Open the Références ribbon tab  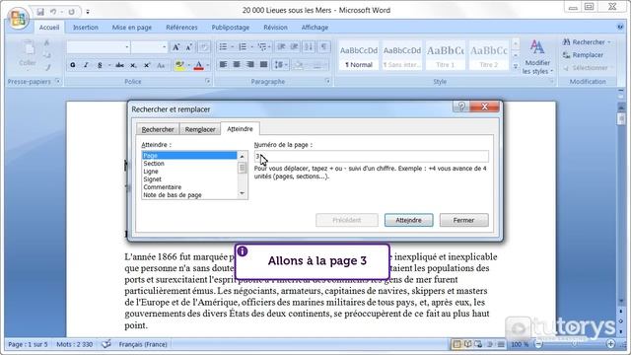(181, 28)
